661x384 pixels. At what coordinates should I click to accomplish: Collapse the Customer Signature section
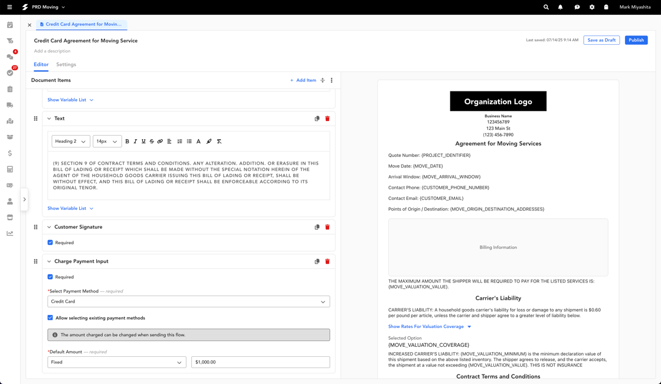pos(49,227)
